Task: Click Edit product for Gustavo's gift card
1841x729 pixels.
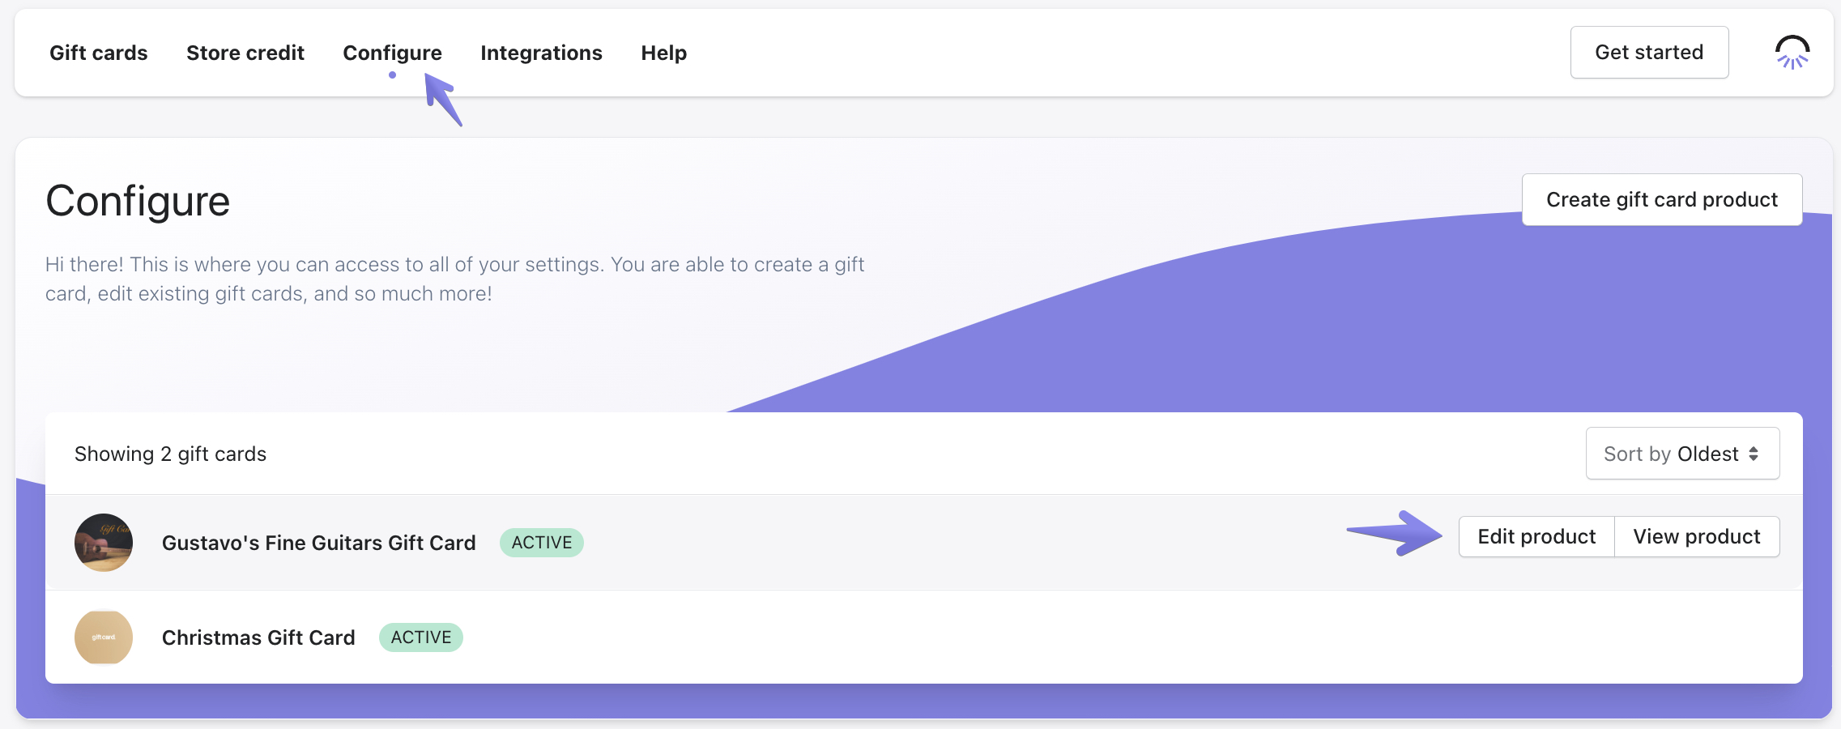Action: (x=1536, y=537)
